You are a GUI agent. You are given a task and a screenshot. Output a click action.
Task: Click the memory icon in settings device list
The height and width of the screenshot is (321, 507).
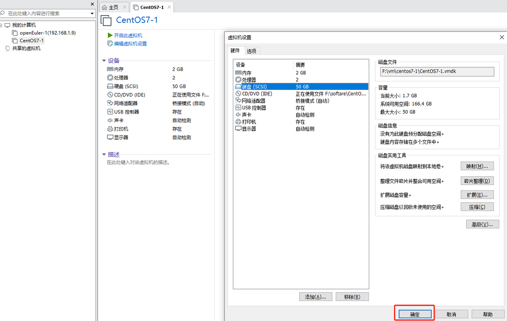238,73
